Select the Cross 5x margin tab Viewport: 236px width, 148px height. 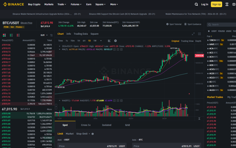(86, 125)
